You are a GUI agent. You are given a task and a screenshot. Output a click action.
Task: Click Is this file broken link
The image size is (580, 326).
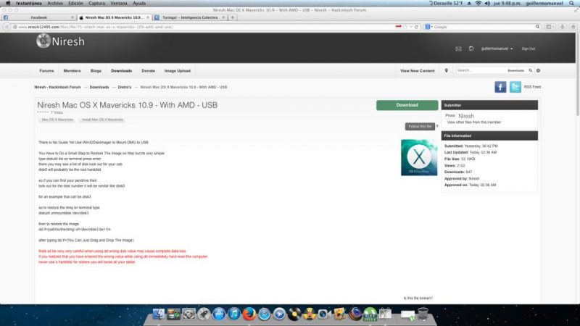pos(418,298)
